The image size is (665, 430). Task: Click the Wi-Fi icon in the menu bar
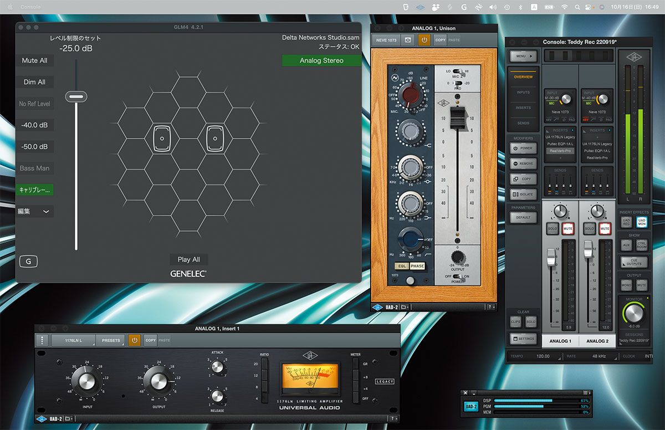click(564, 7)
